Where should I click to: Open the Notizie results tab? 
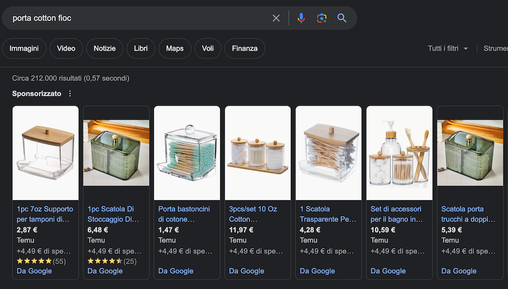point(104,49)
